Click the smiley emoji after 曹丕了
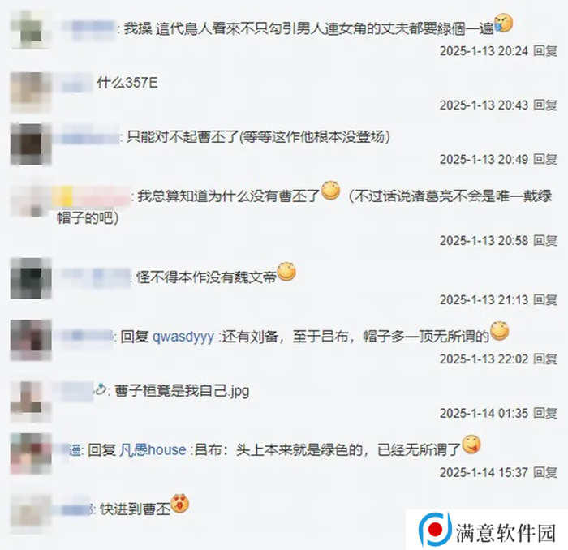 coord(331,191)
